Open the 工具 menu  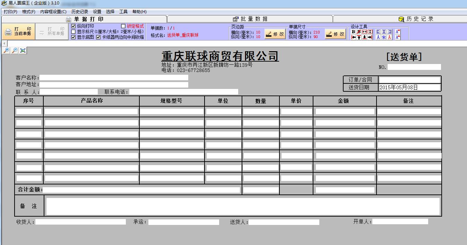(x=123, y=11)
